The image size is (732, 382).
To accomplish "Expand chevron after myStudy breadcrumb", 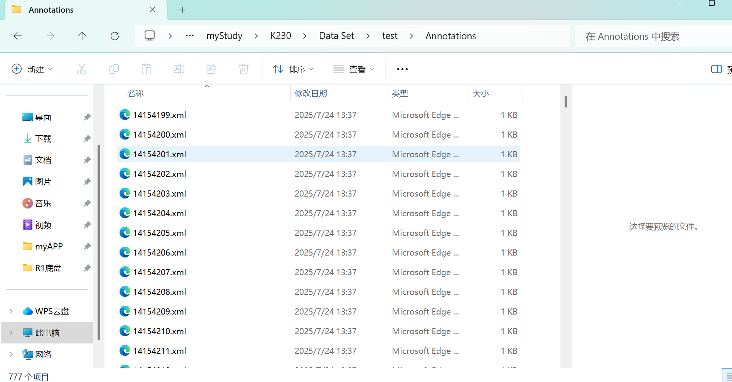I will 256,36.
